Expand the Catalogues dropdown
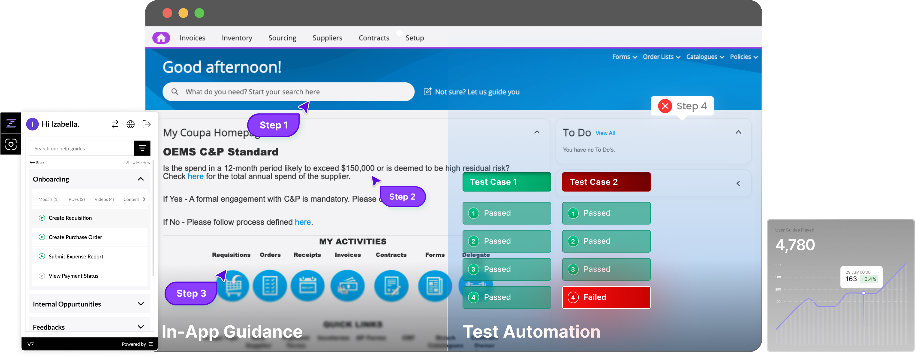 coord(705,57)
